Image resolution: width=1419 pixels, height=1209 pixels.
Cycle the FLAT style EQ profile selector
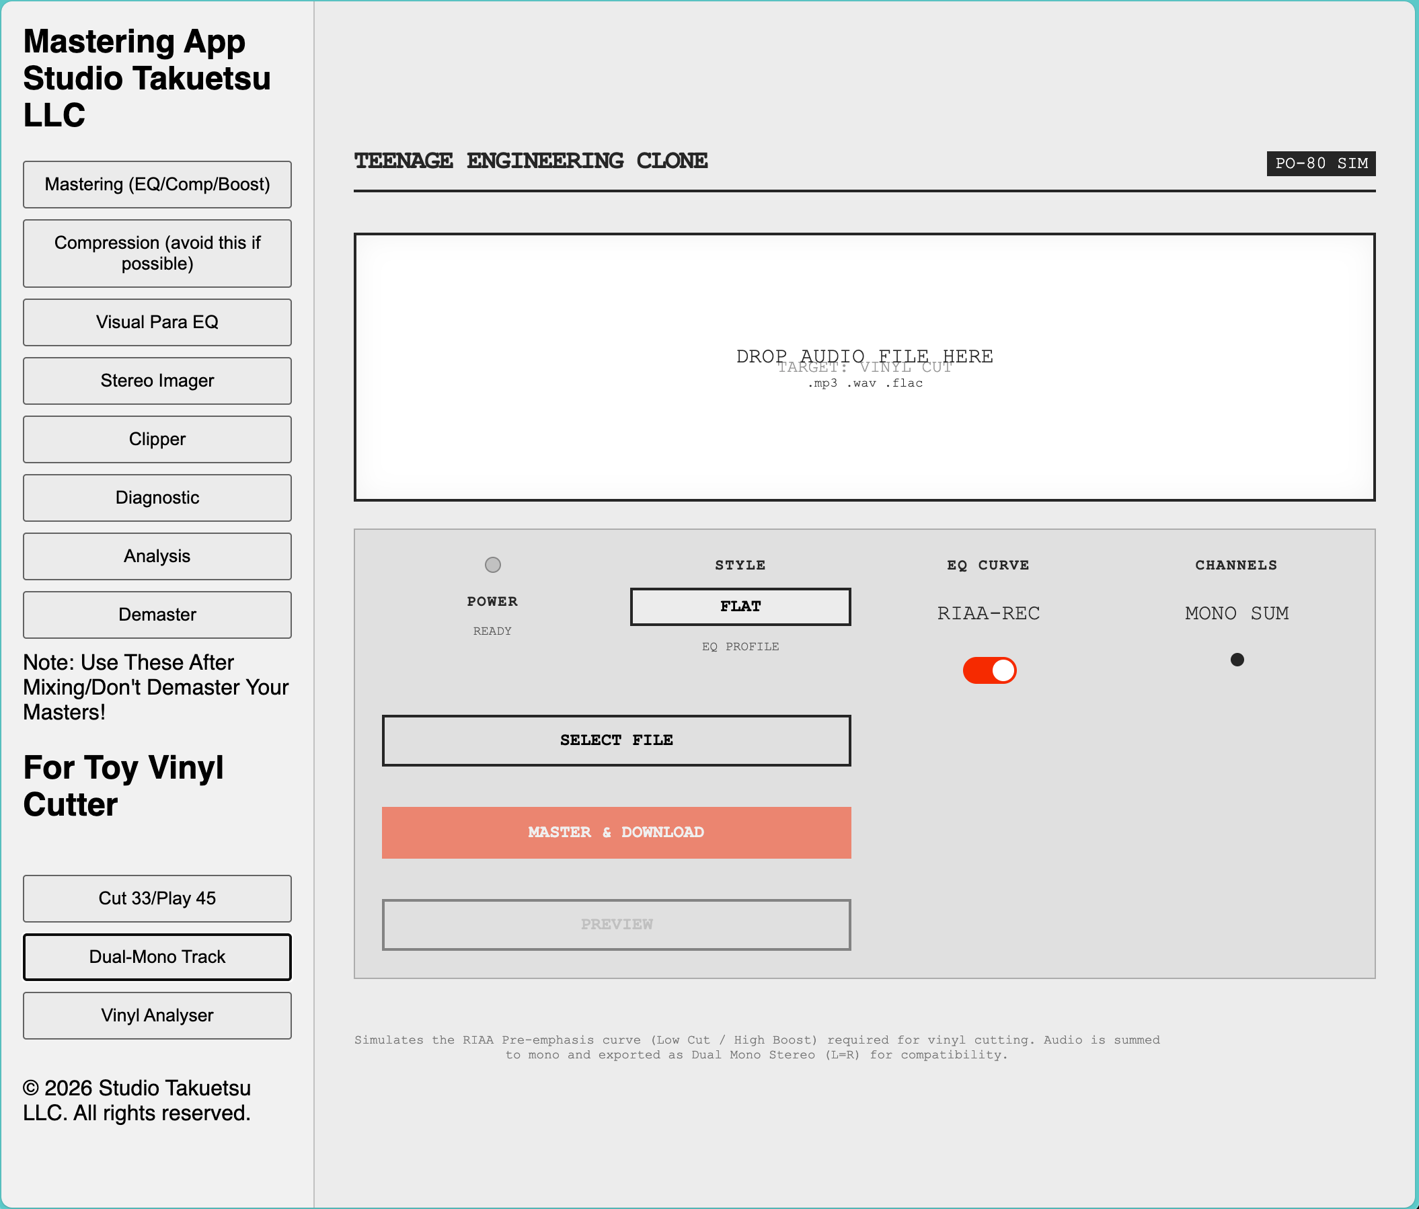tap(740, 607)
